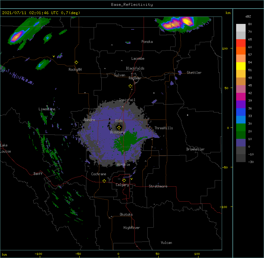
Task: Select the violet 36-39 dBZ legend swatch
Action: coord(241,104)
